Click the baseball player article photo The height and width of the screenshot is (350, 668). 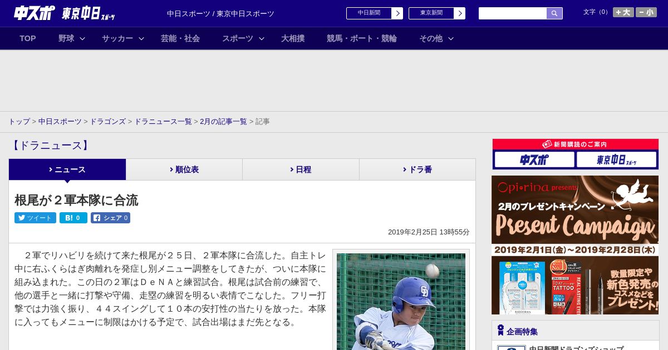pyautogui.click(x=401, y=302)
